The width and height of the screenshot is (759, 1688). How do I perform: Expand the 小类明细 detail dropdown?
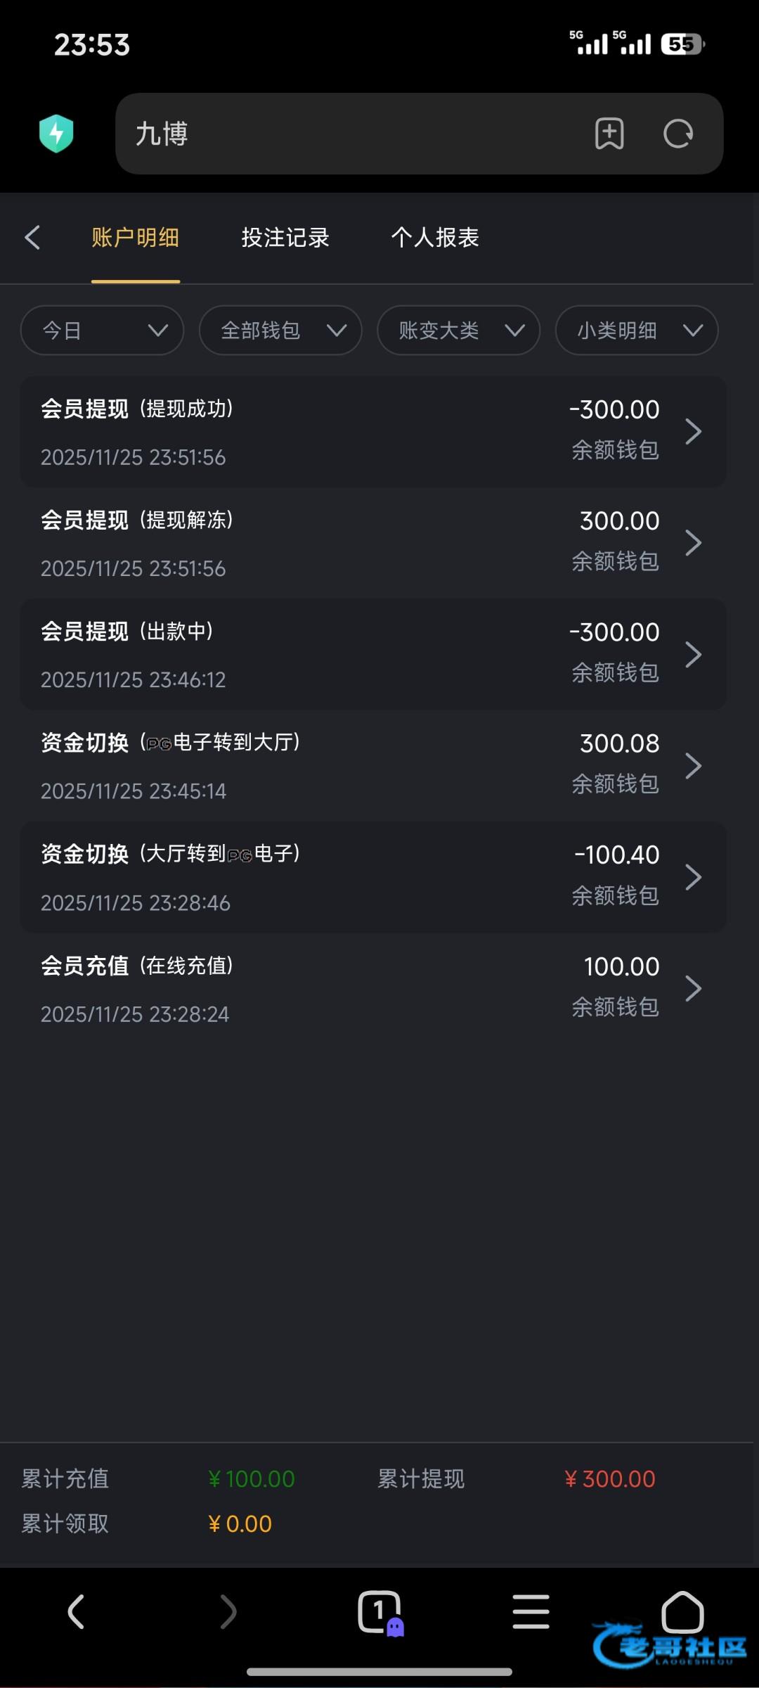[x=637, y=330]
